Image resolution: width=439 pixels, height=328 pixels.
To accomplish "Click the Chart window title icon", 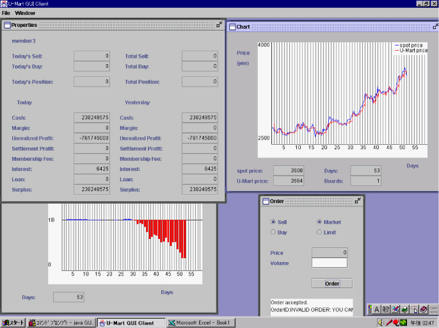I will (x=232, y=27).
